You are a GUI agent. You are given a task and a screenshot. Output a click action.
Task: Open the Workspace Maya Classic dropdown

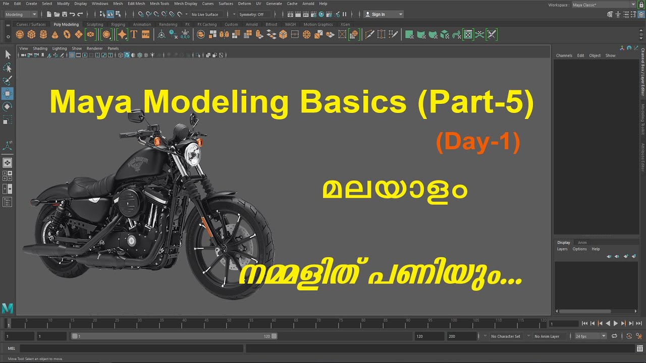(604, 5)
